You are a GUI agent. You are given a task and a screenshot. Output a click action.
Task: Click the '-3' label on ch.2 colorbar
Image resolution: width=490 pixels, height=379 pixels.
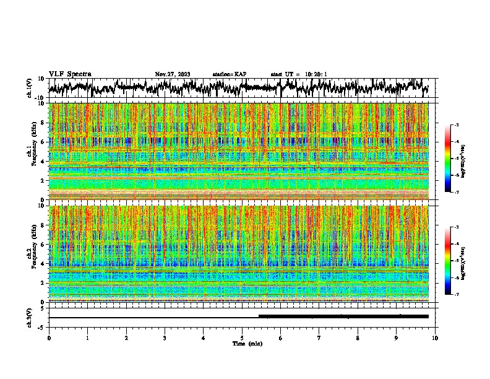(x=457, y=227)
